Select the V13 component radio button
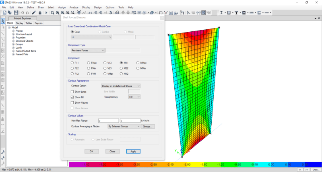 point(105,63)
